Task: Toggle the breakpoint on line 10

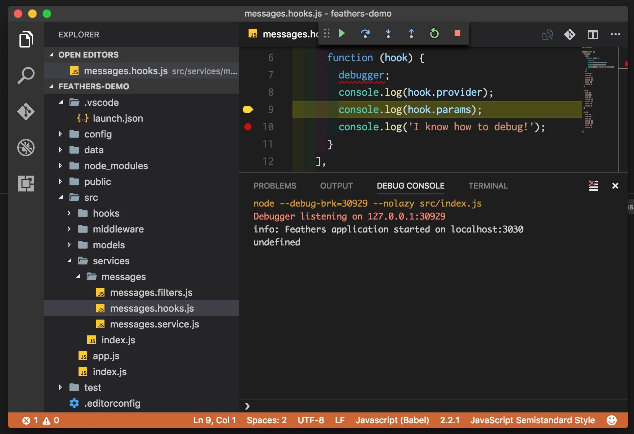Action: click(x=248, y=127)
